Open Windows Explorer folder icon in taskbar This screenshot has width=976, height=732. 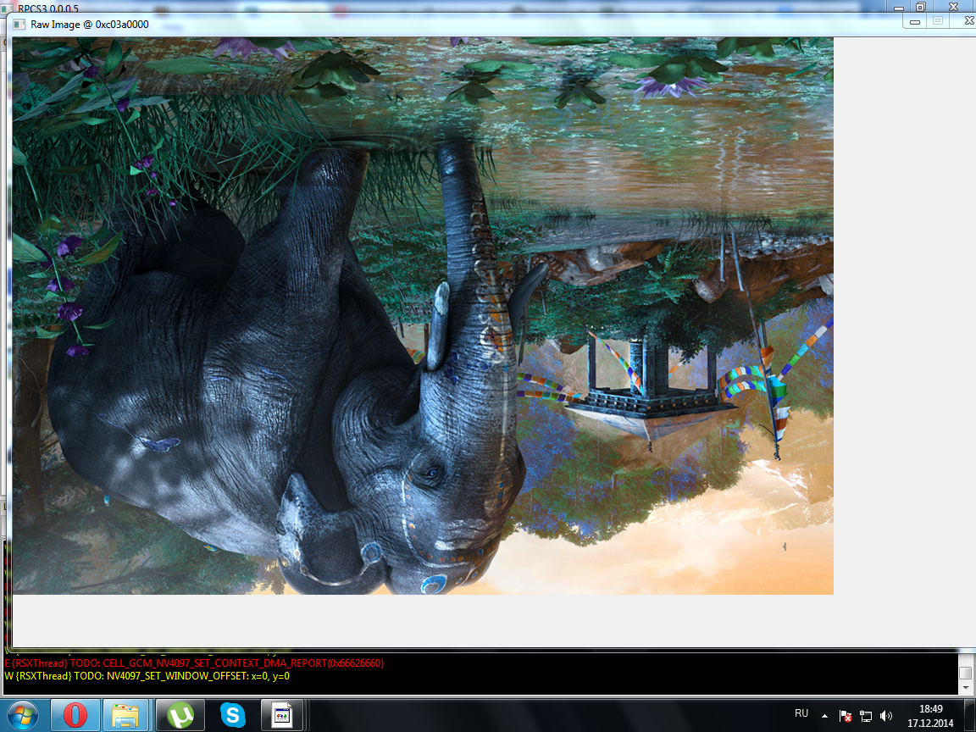coord(126,715)
